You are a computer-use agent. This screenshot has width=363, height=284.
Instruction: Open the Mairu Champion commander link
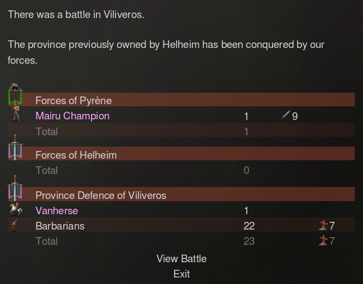click(x=72, y=116)
